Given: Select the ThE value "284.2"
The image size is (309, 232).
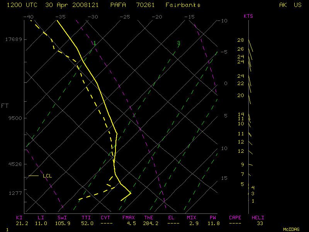Looking at the screenshot, I should (x=151, y=223).
